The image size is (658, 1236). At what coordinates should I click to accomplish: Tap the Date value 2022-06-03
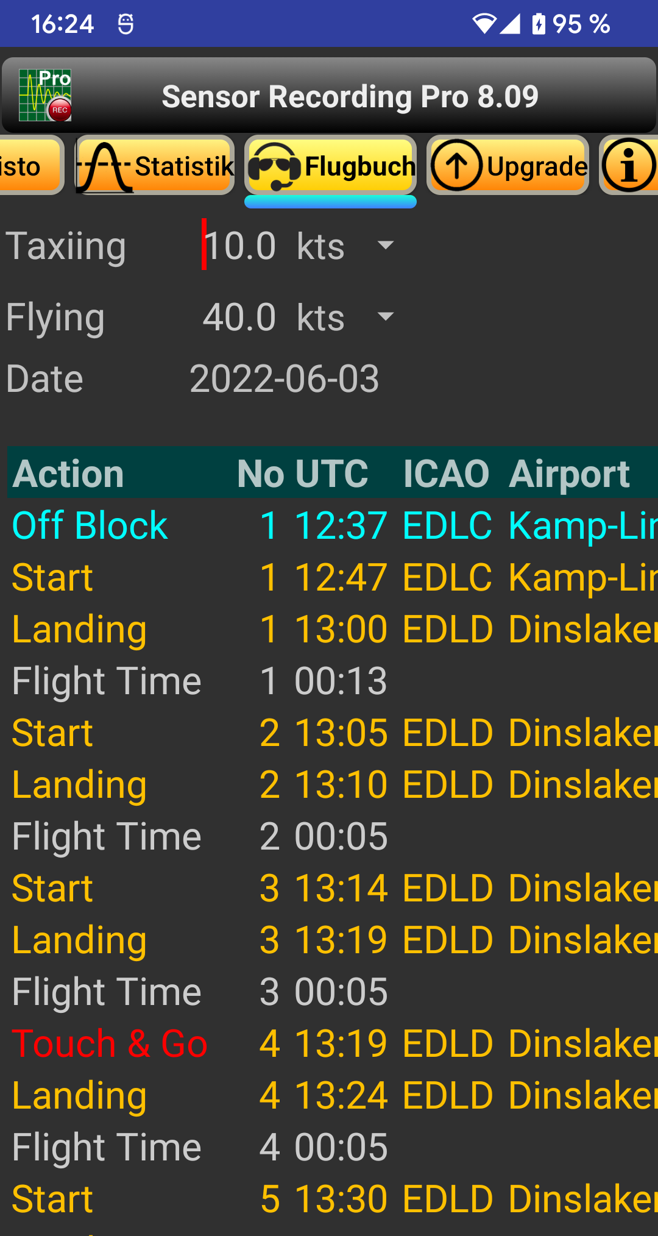pyautogui.click(x=285, y=378)
